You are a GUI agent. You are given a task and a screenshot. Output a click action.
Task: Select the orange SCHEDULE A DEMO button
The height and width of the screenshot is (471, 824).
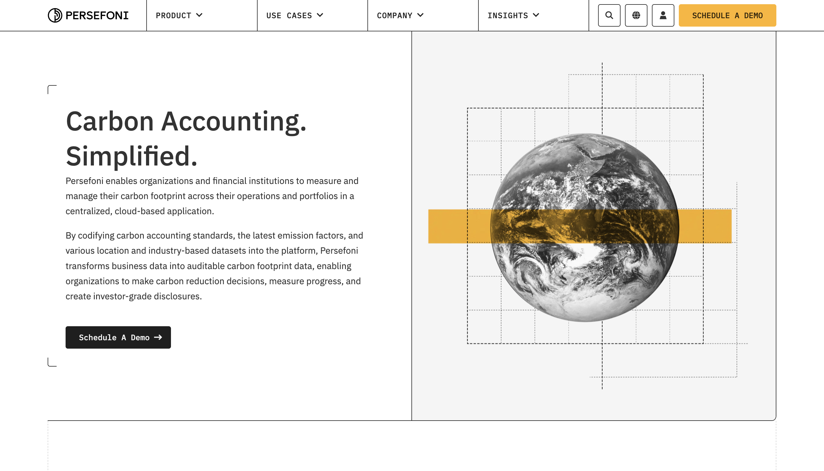728,15
